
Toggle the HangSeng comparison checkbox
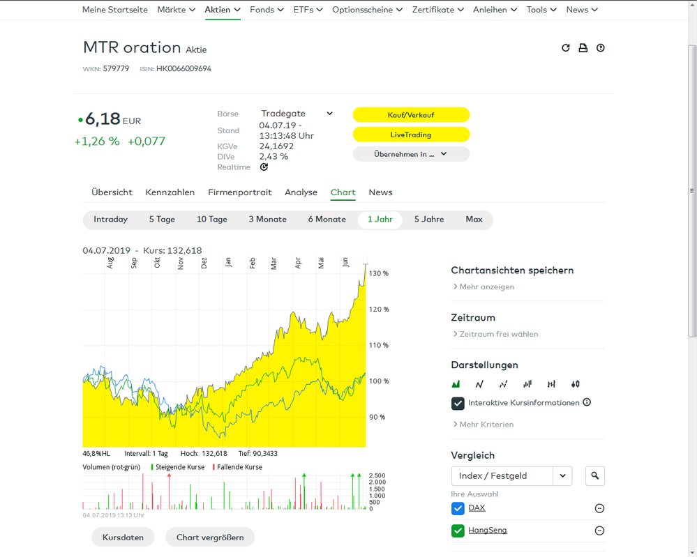[x=458, y=531]
